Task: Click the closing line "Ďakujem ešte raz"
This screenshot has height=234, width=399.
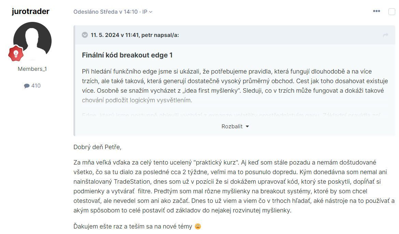Action: coord(133,226)
